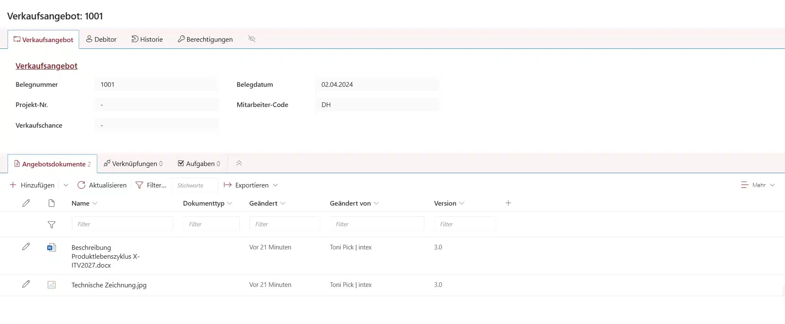The height and width of the screenshot is (324, 785).
Task: Click the hidden-eye icon beside Berechtigungen
Action: (x=252, y=39)
